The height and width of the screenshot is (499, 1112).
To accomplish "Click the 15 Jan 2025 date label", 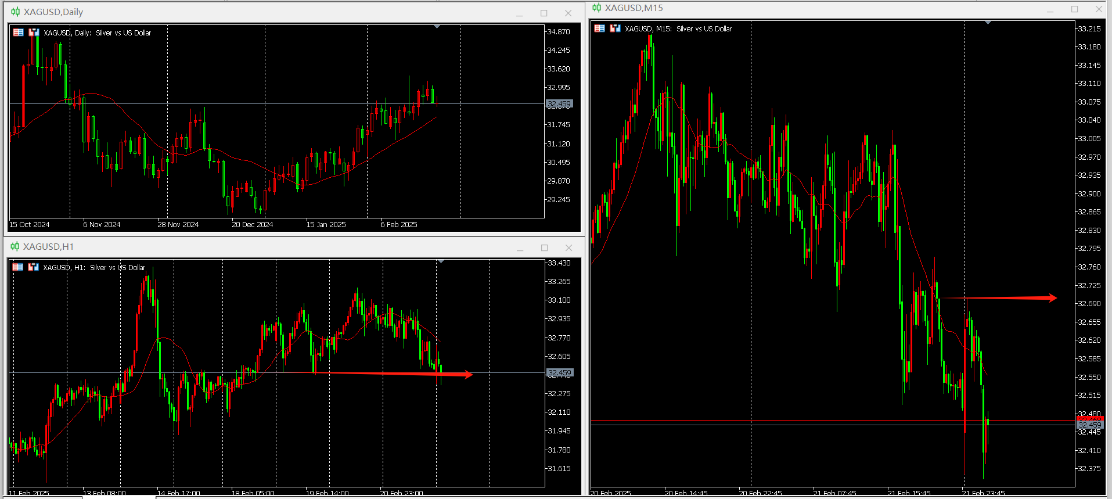I will tap(326, 225).
